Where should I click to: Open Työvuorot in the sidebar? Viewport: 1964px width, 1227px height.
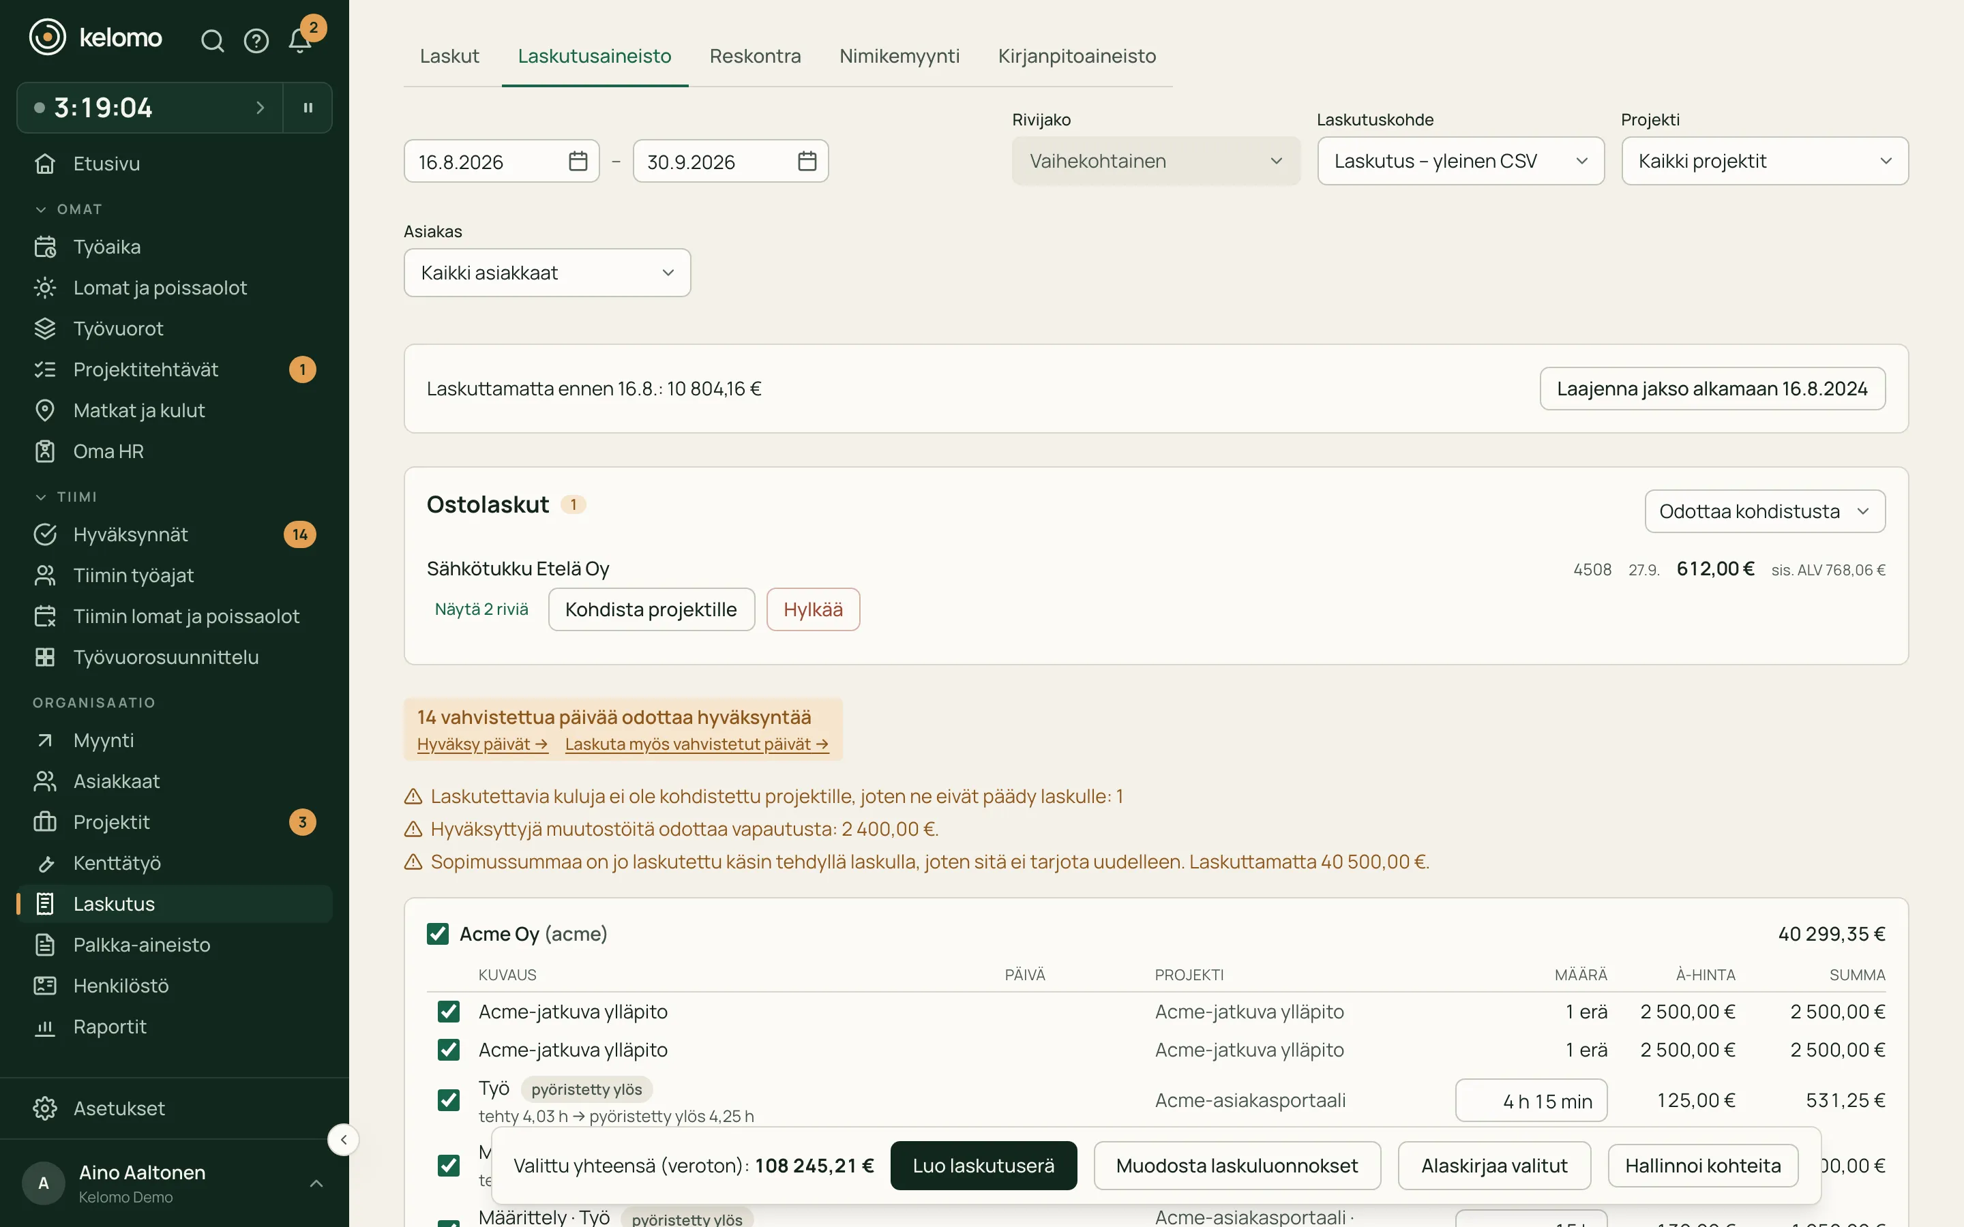175,329
